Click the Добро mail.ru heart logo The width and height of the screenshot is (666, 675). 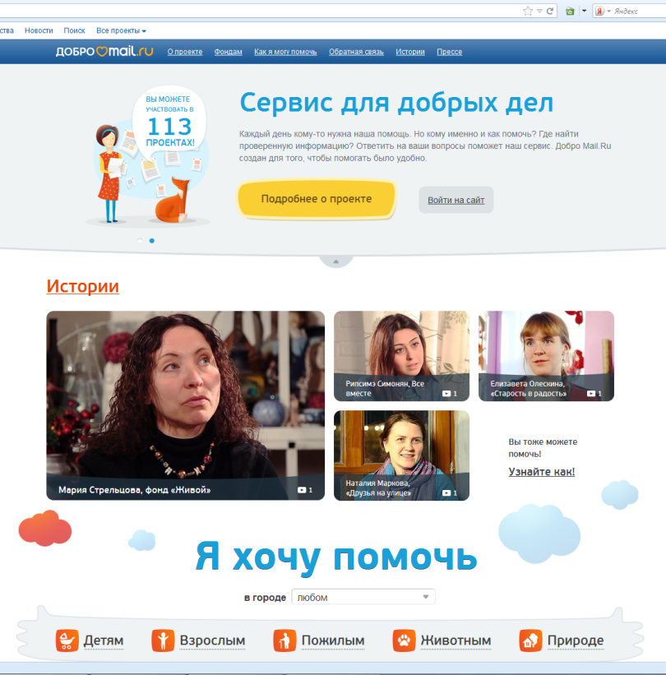pyautogui.click(x=104, y=50)
